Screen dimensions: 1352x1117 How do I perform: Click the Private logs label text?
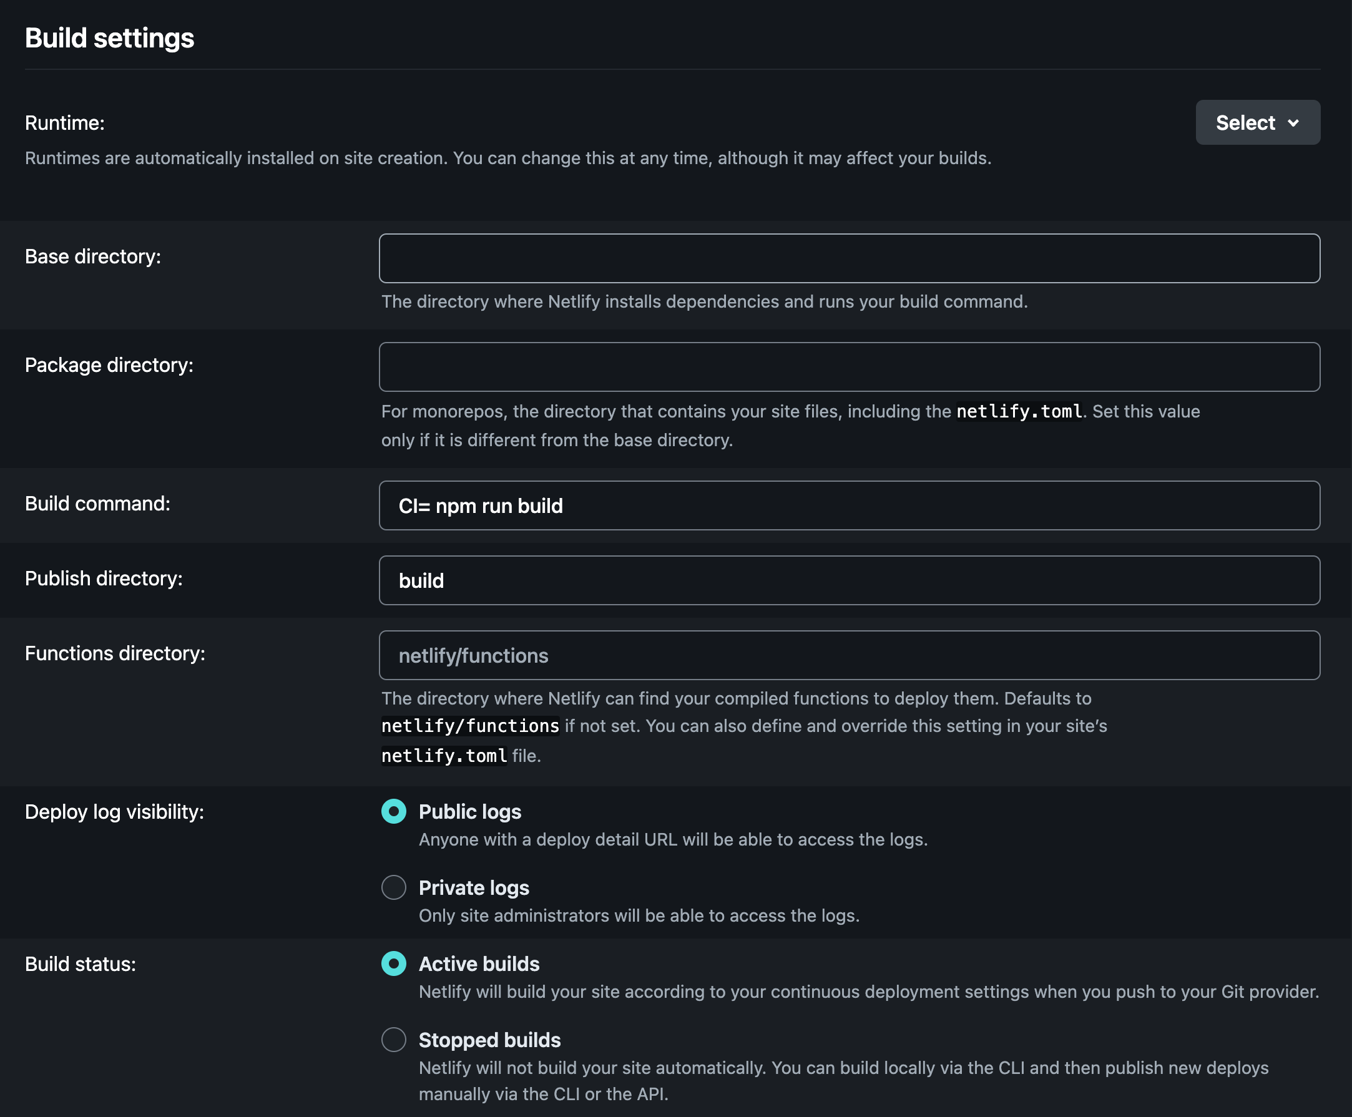click(x=474, y=888)
